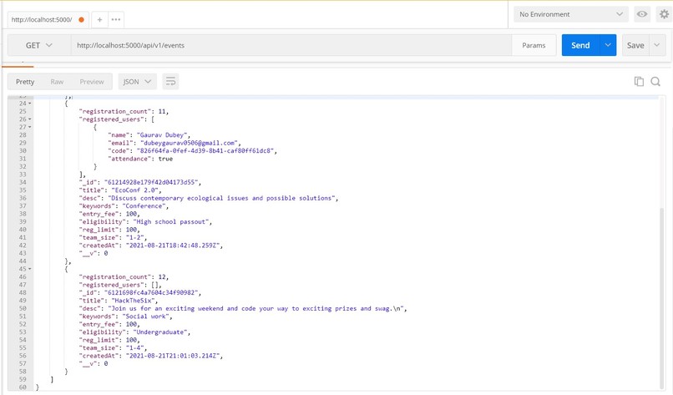The height and width of the screenshot is (395, 673).
Task: Click the _id value 61214928e179f42d04173d55
Action: 152,183
